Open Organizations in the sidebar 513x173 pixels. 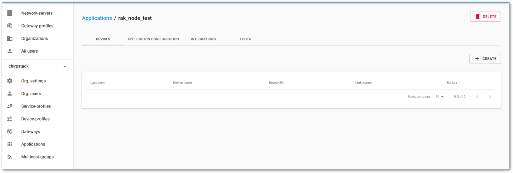tap(38, 39)
